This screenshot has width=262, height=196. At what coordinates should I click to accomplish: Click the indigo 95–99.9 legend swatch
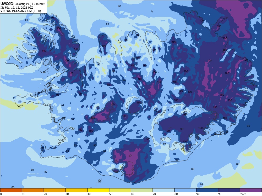point(229,190)
